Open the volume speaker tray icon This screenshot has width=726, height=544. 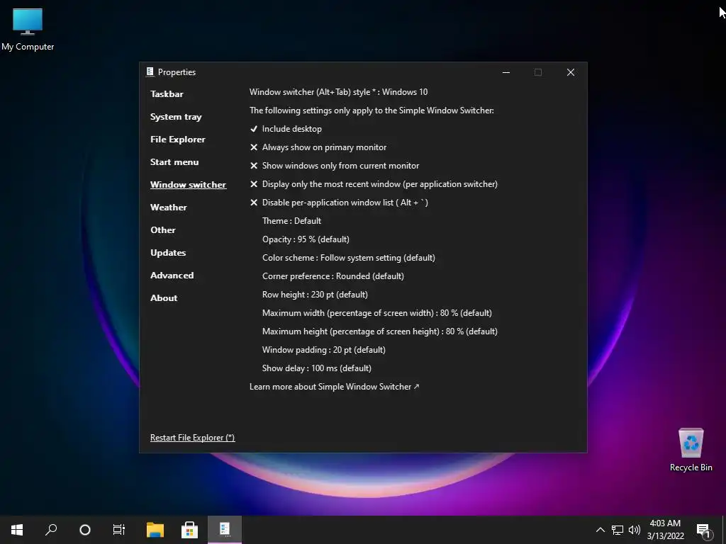(x=634, y=530)
